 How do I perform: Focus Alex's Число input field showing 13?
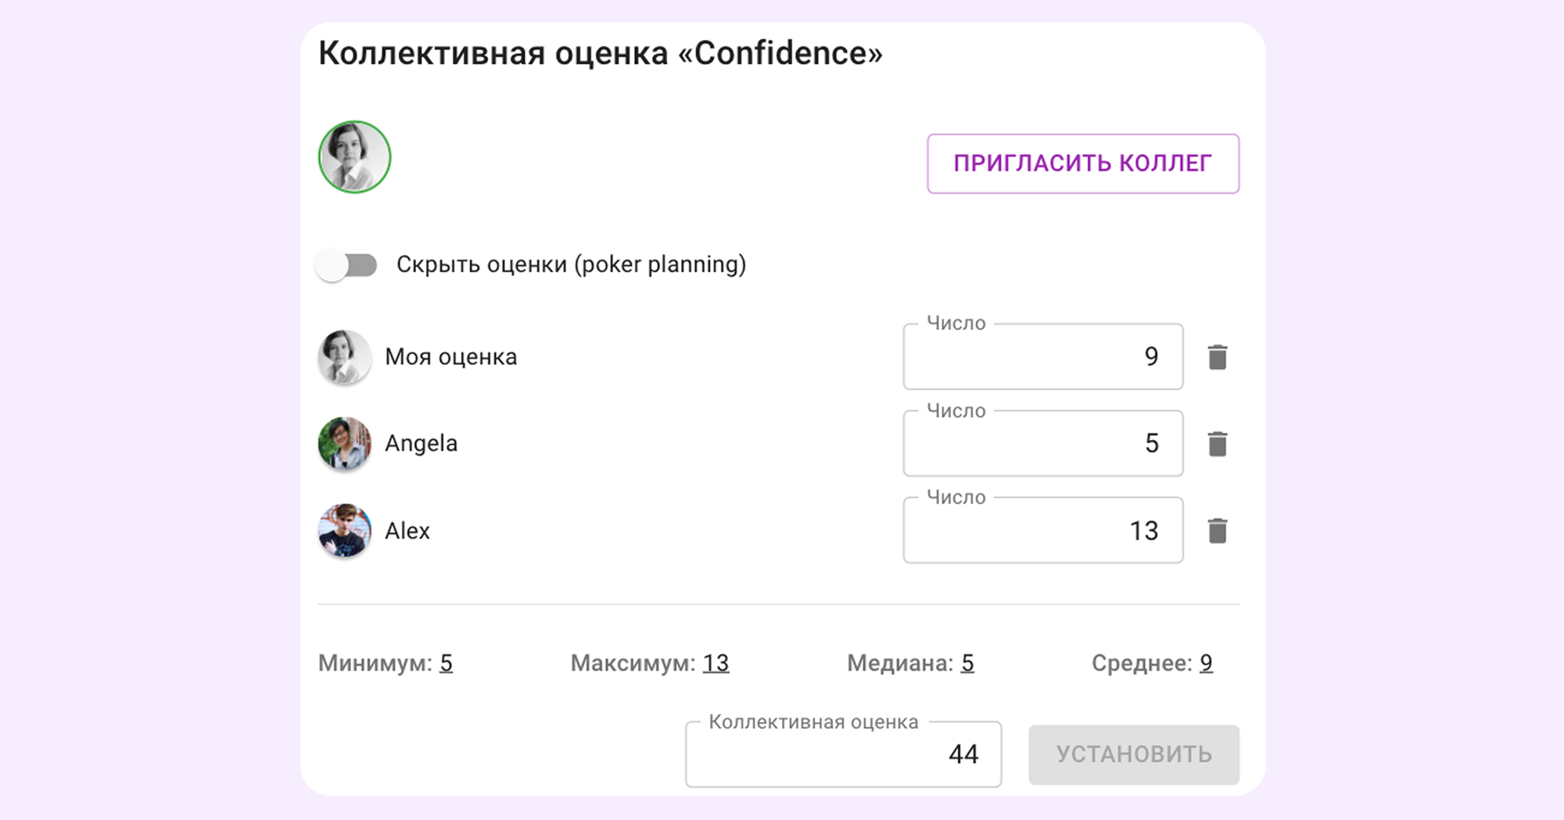click(x=1042, y=531)
